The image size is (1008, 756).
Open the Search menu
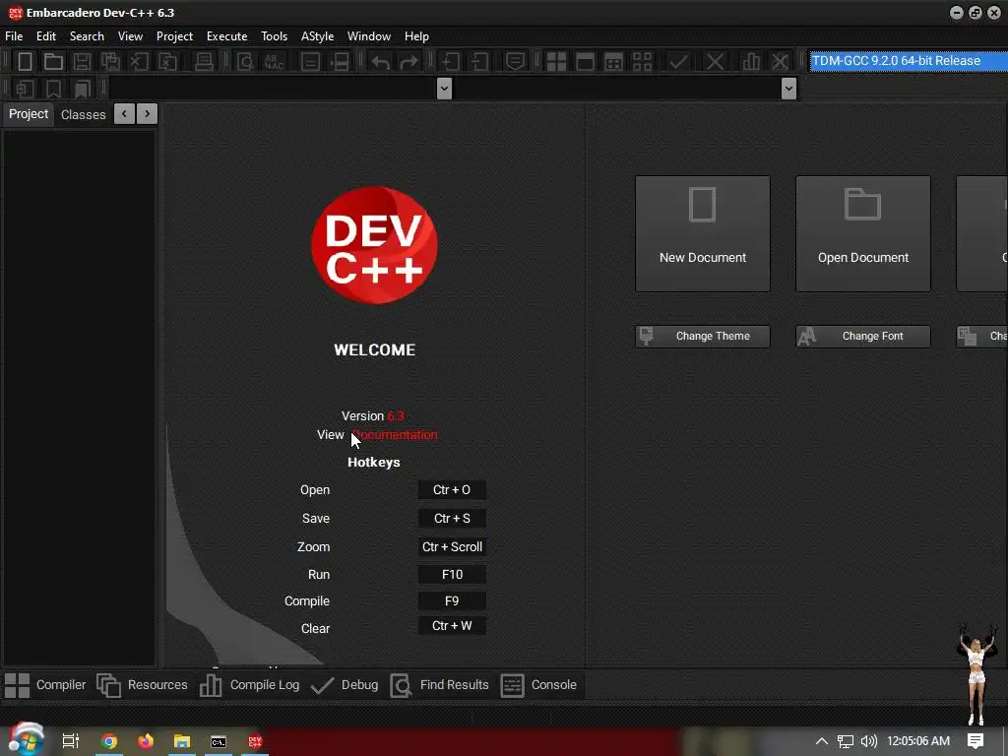[x=87, y=36]
